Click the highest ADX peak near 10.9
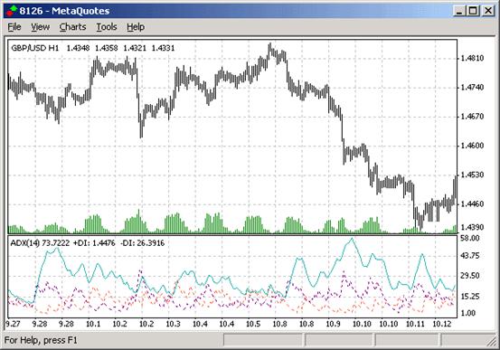Viewport: 500px width, 350px height. 352,239
